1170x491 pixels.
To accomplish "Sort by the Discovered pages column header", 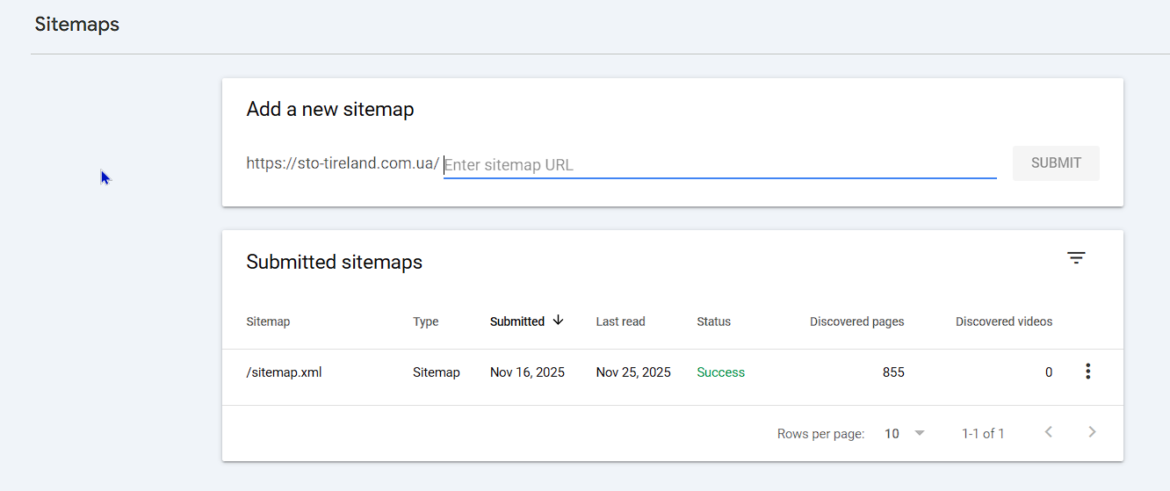I will coord(856,321).
